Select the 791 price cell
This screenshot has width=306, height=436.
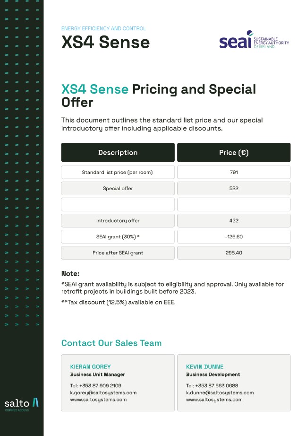[234, 172]
